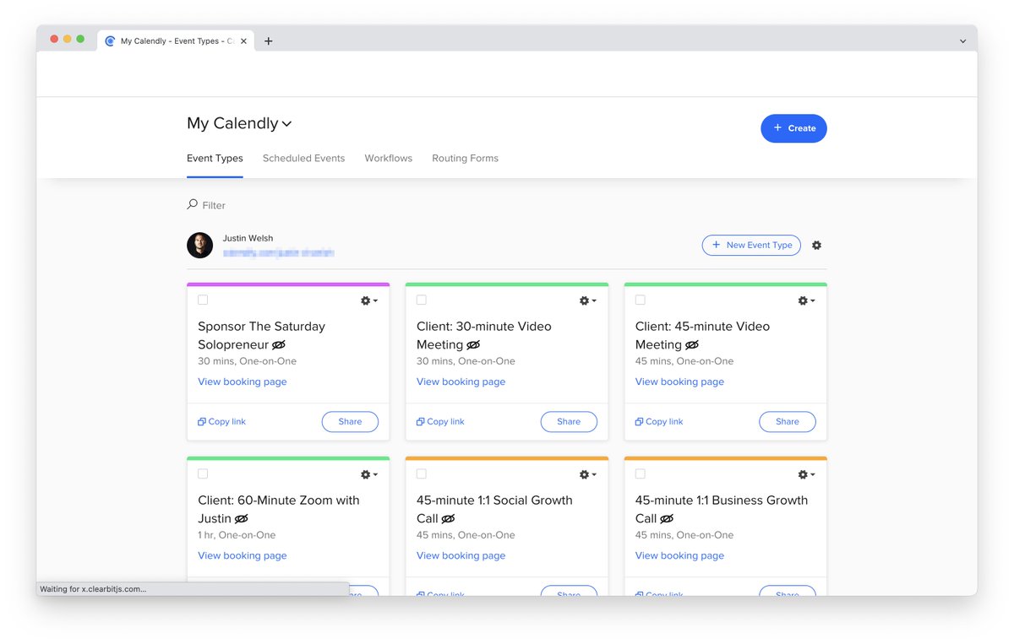Select the Client: 60-Minute Zoom with Justin checkbox
This screenshot has width=1014, height=644.
[x=203, y=474]
